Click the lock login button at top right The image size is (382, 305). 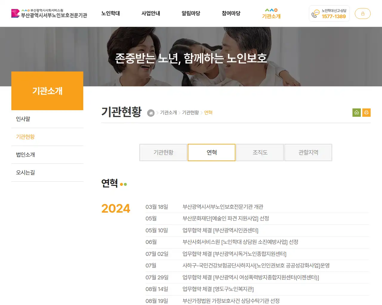(363, 13)
